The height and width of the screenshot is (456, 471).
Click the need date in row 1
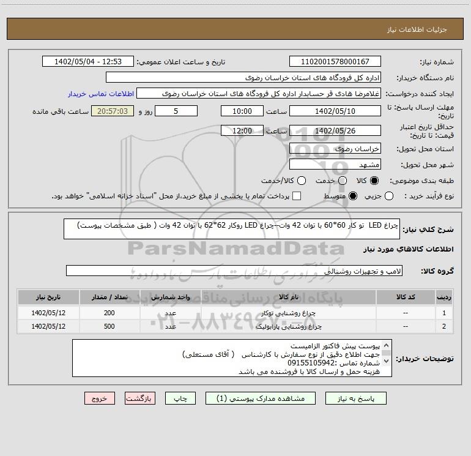click(x=48, y=313)
